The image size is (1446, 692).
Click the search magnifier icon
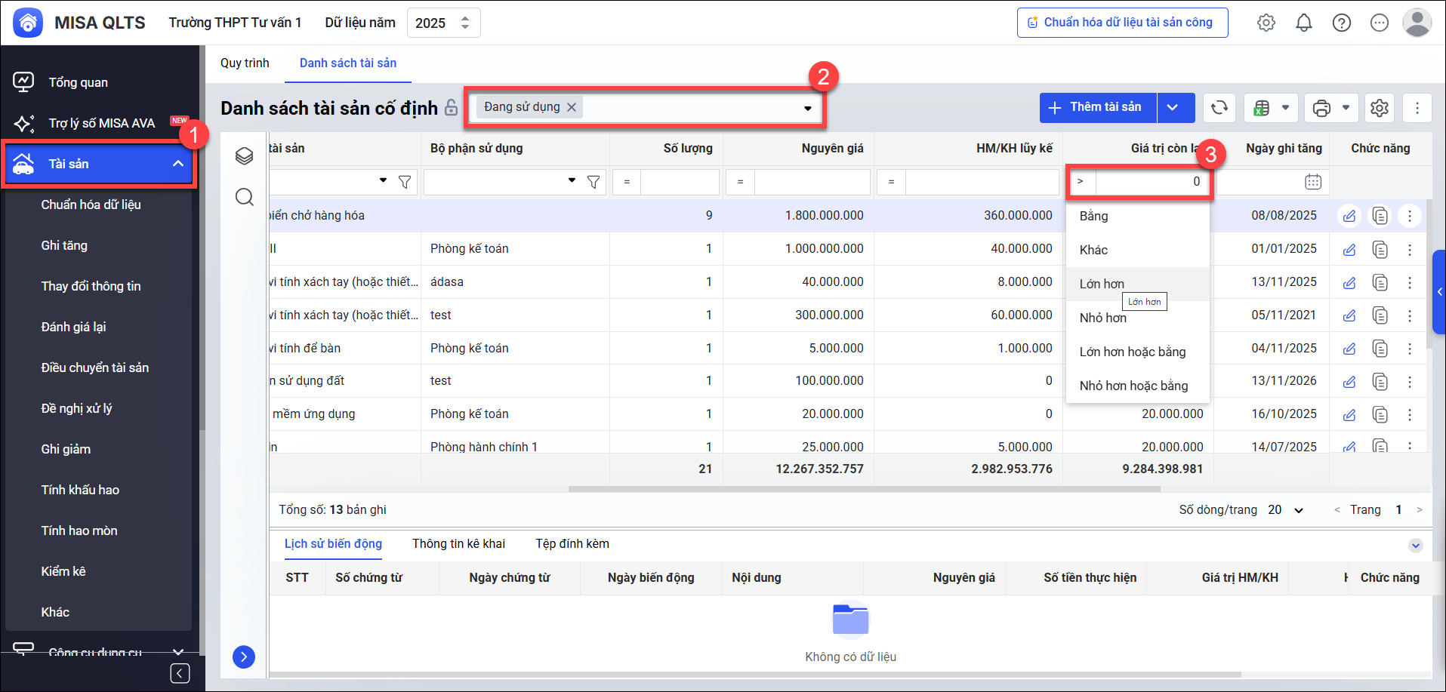(x=244, y=197)
